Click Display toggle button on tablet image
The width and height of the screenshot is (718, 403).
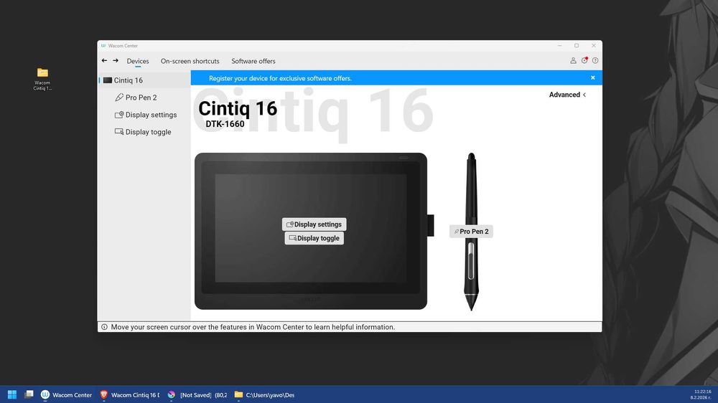pyautogui.click(x=314, y=238)
